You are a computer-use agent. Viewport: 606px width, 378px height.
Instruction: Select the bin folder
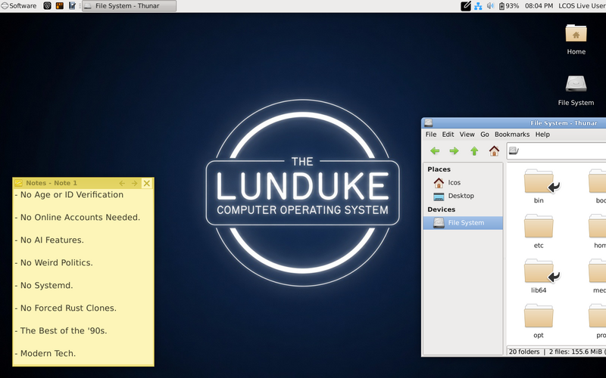[x=539, y=187]
